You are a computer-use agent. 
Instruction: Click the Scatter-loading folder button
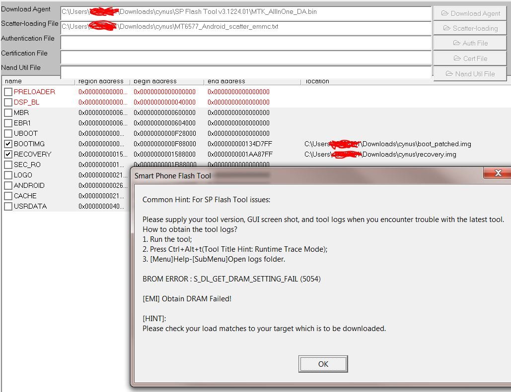(x=470, y=28)
